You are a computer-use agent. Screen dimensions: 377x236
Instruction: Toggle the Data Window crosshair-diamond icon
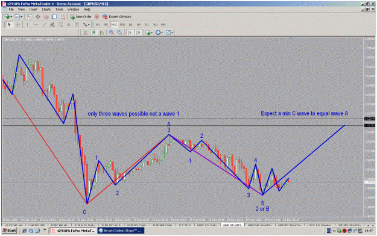click(38, 17)
